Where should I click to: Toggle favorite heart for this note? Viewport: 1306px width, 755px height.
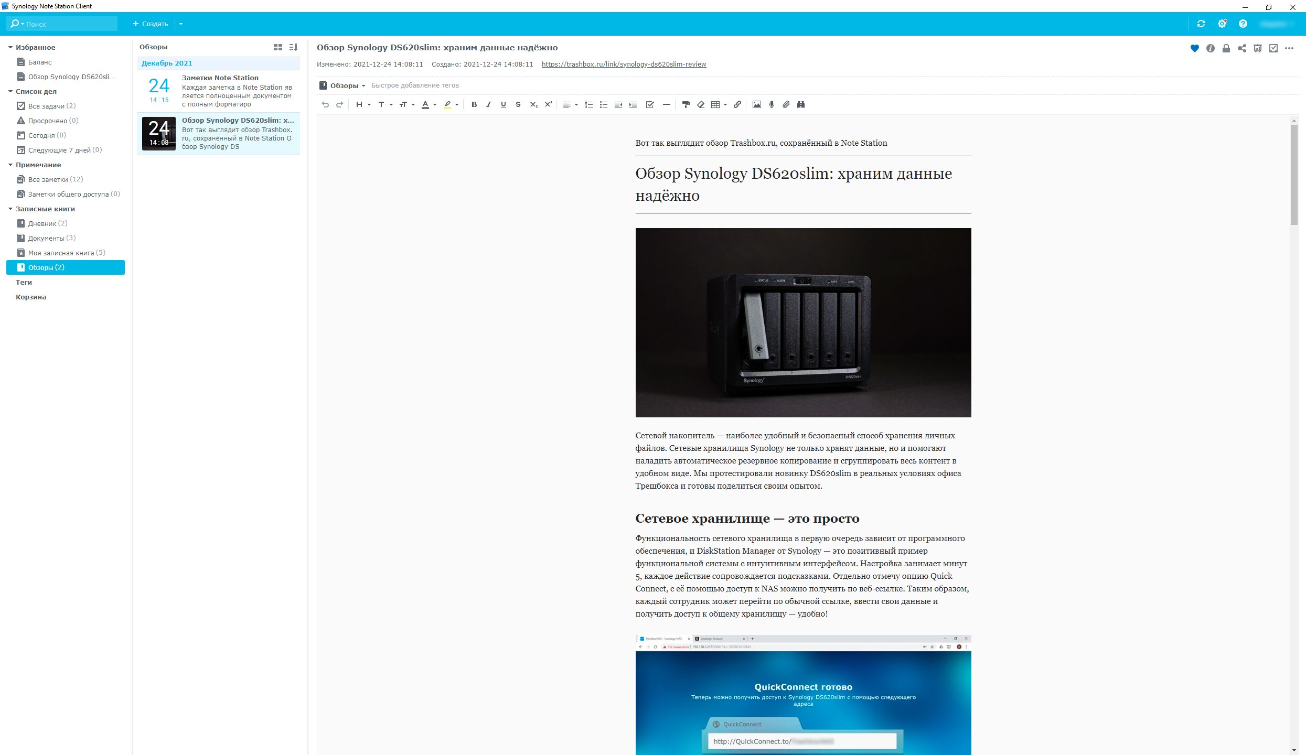click(x=1195, y=48)
